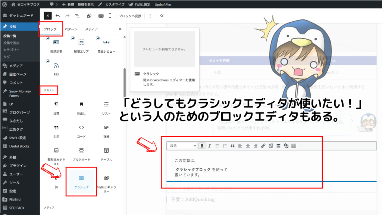Toggle bold in classic editor toolbar
The width and height of the screenshot is (382, 215).
[x=202, y=146]
